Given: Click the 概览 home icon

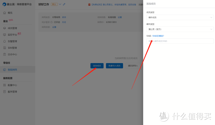Looking at the screenshot, I should [x=4, y=13].
